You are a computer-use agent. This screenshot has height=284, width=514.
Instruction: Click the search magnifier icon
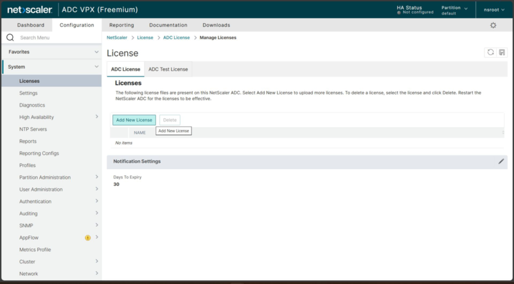point(10,37)
